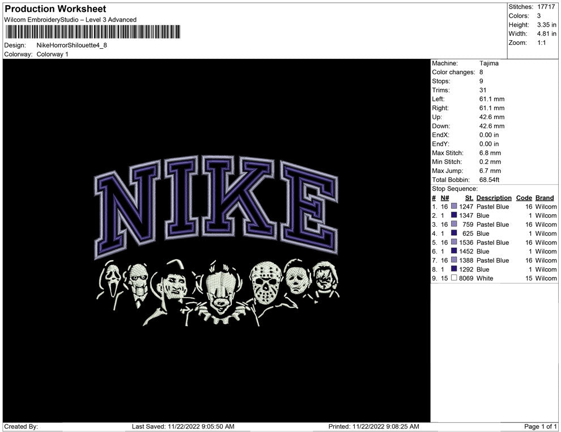Screen dimensions: 561x432
Task: Click the barcode below the software name
Action: click(92, 32)
